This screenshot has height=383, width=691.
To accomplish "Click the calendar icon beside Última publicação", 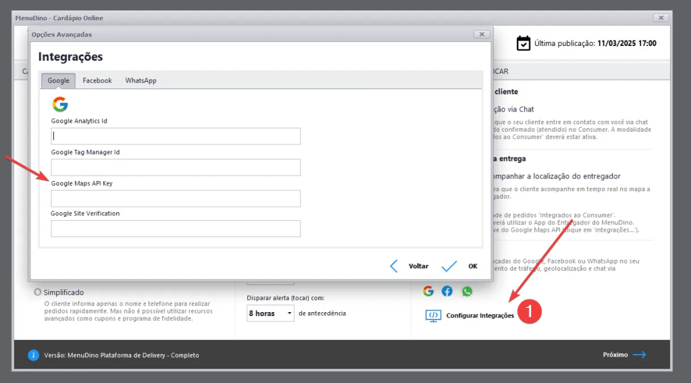I will (523, 43).
